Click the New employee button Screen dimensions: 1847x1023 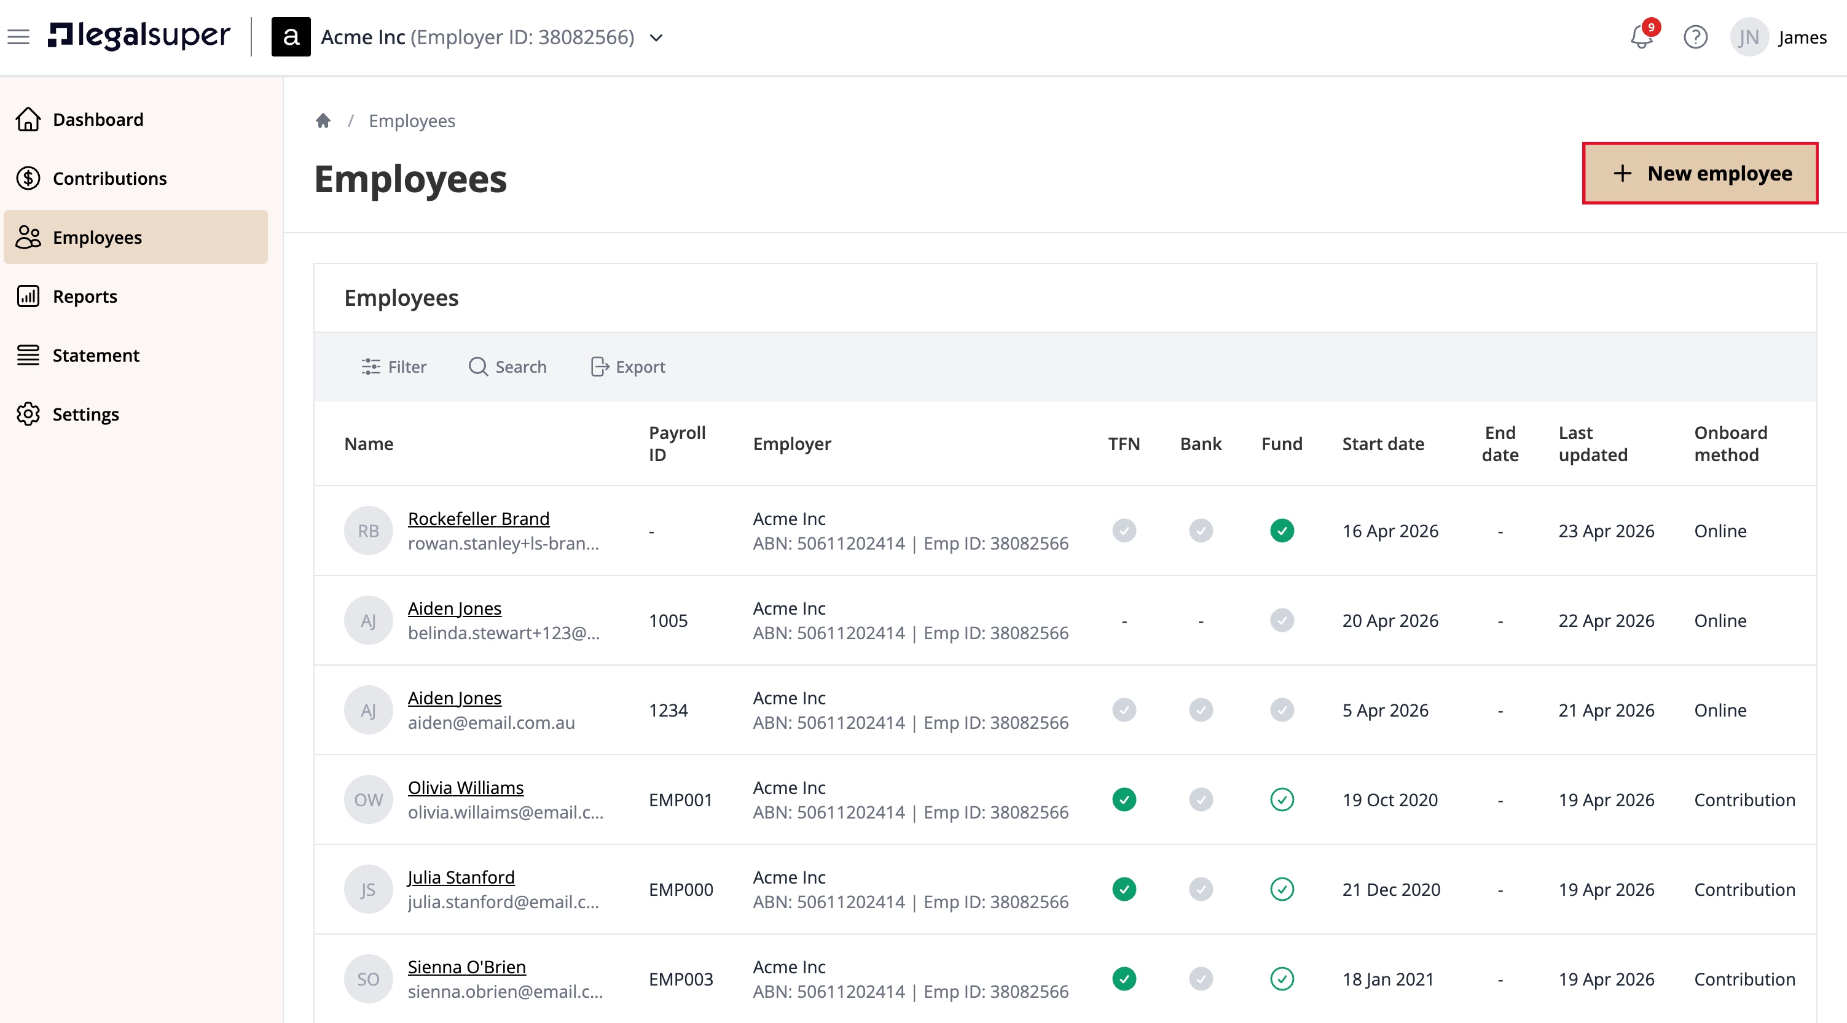1700,173
